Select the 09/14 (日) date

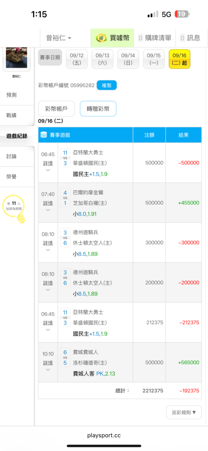128,59
